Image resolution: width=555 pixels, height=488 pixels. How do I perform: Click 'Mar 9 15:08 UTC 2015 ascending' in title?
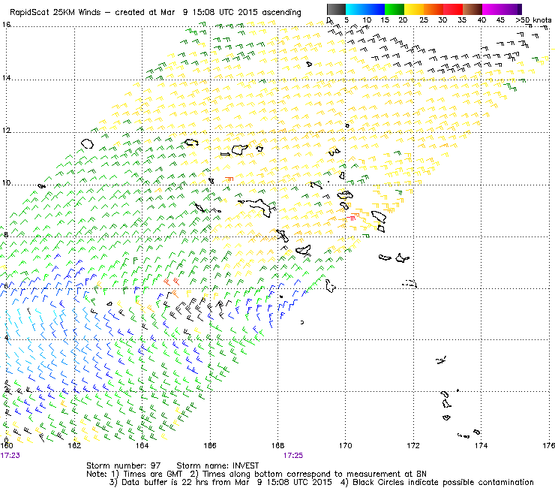230,13
